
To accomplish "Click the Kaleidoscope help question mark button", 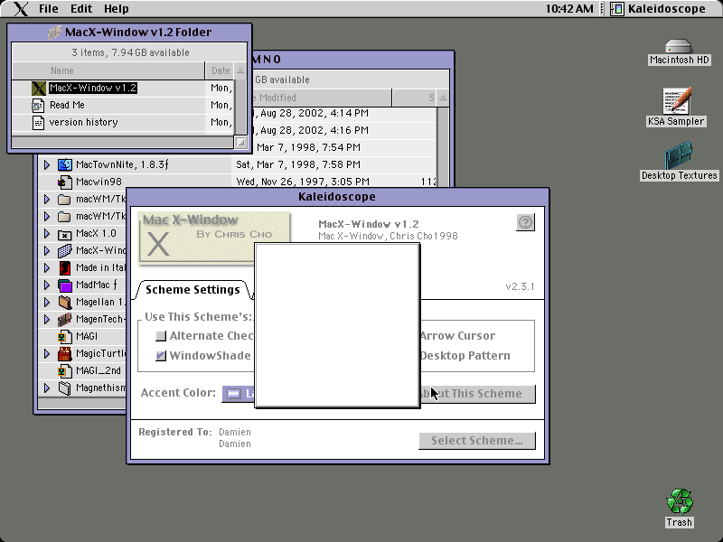I will 525,222.
